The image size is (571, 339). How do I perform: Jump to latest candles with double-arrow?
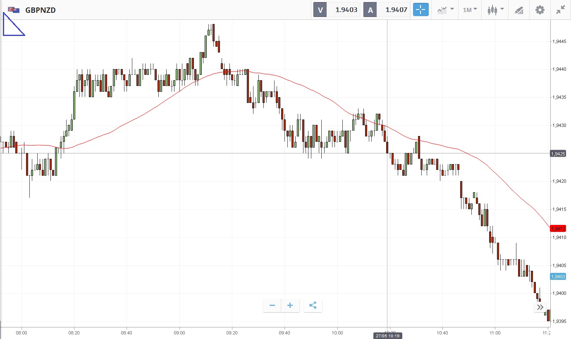click(540, 307)
